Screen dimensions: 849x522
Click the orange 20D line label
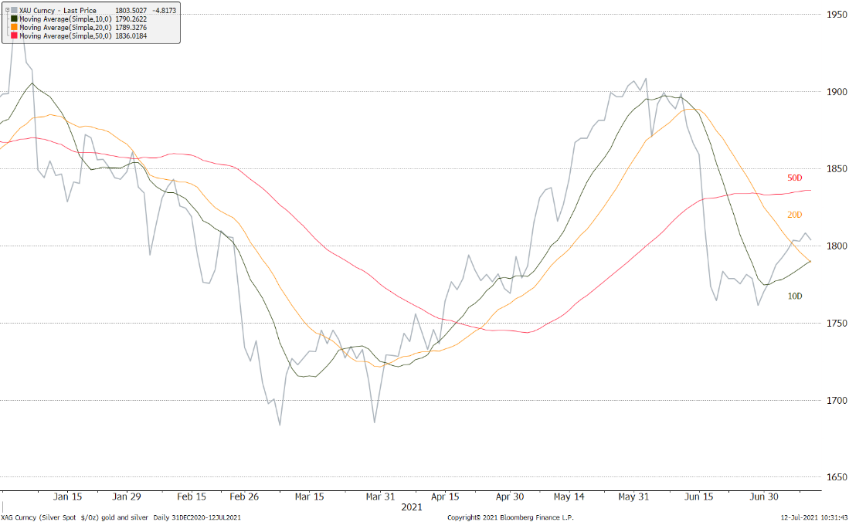pyautogui.click(x=795, y=214)
